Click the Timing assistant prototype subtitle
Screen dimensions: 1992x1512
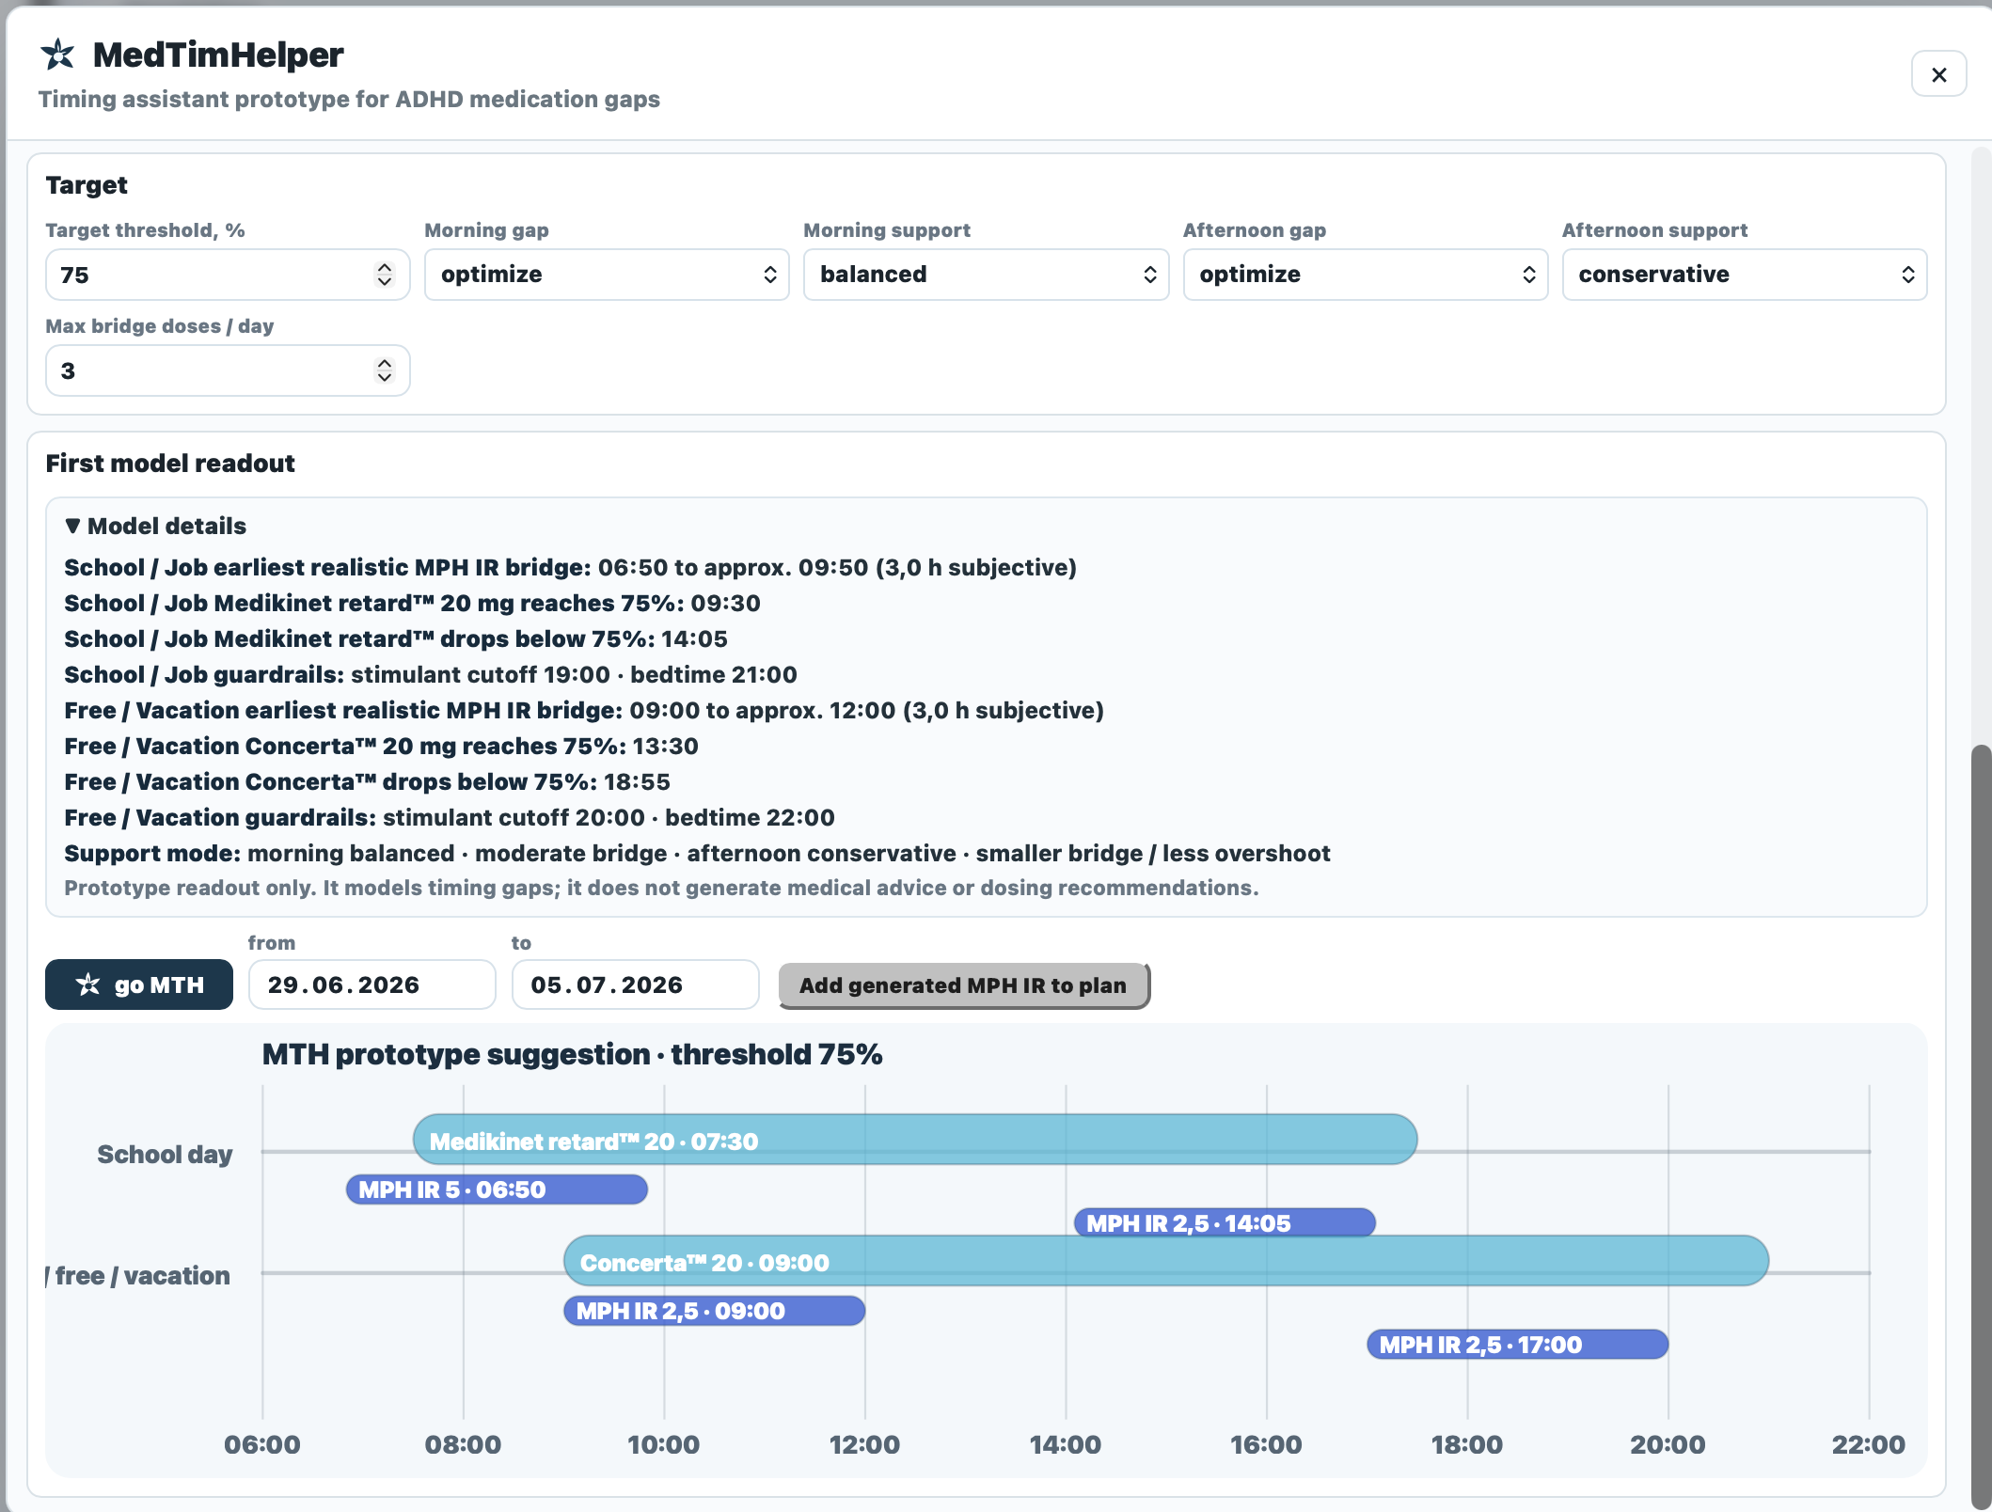click(349, 99)
